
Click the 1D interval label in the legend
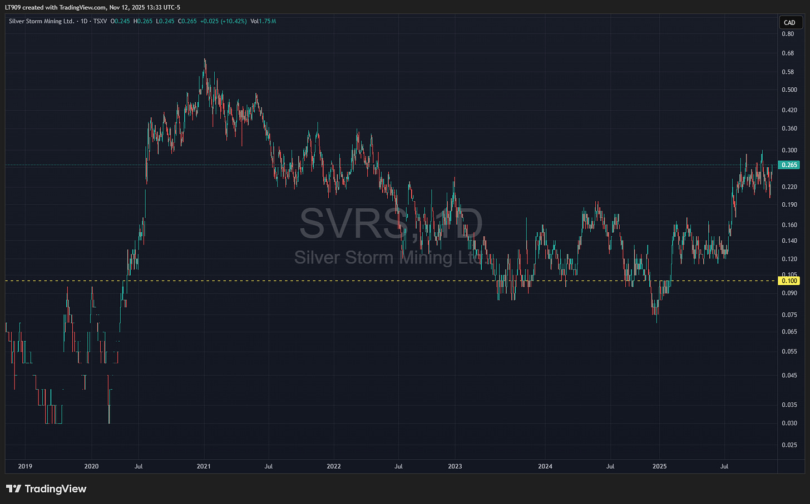(x=85, y=21)
